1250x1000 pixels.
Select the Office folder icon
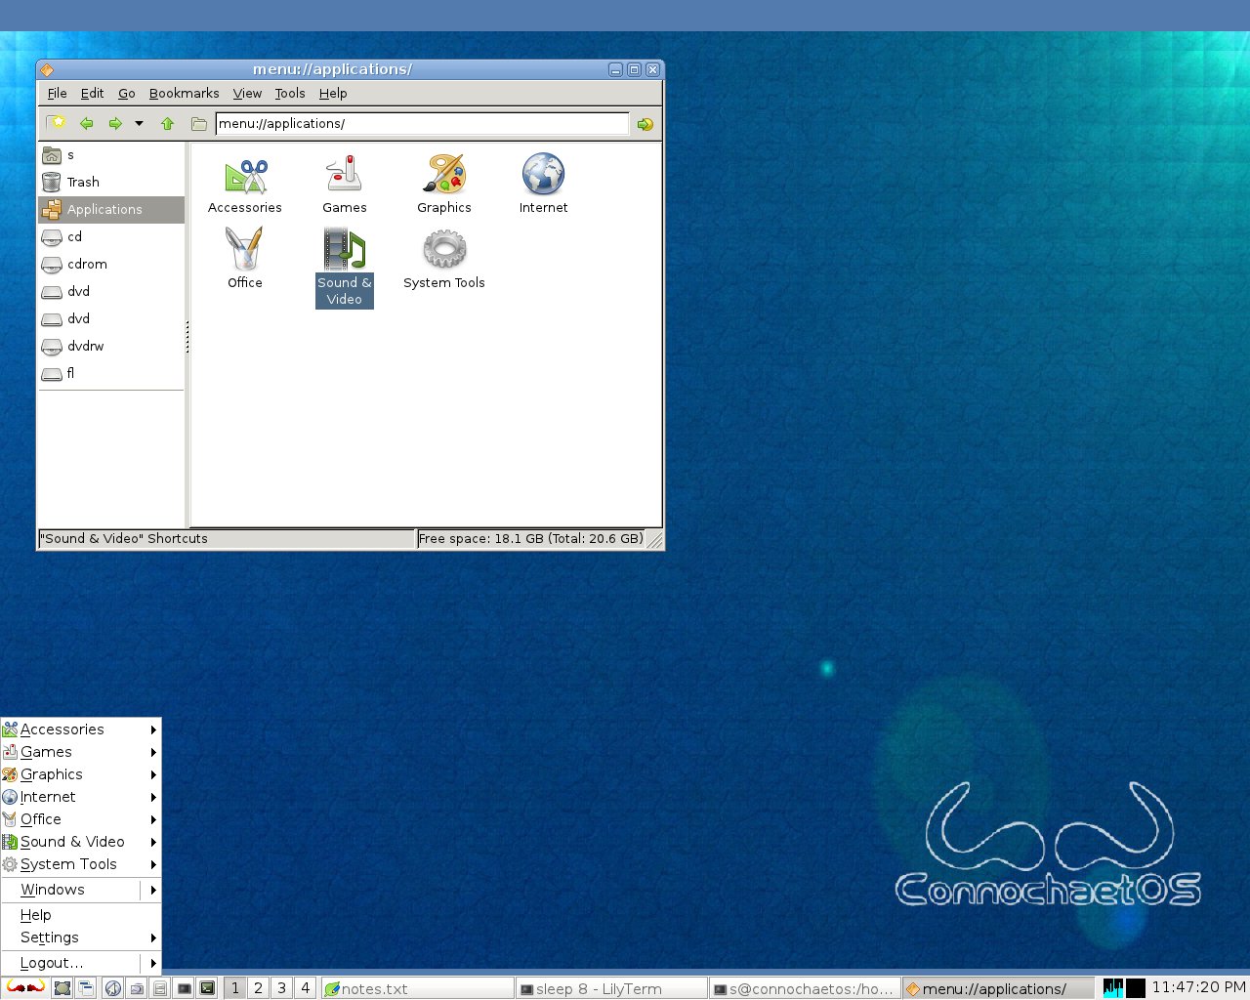(x=244, y=250)
